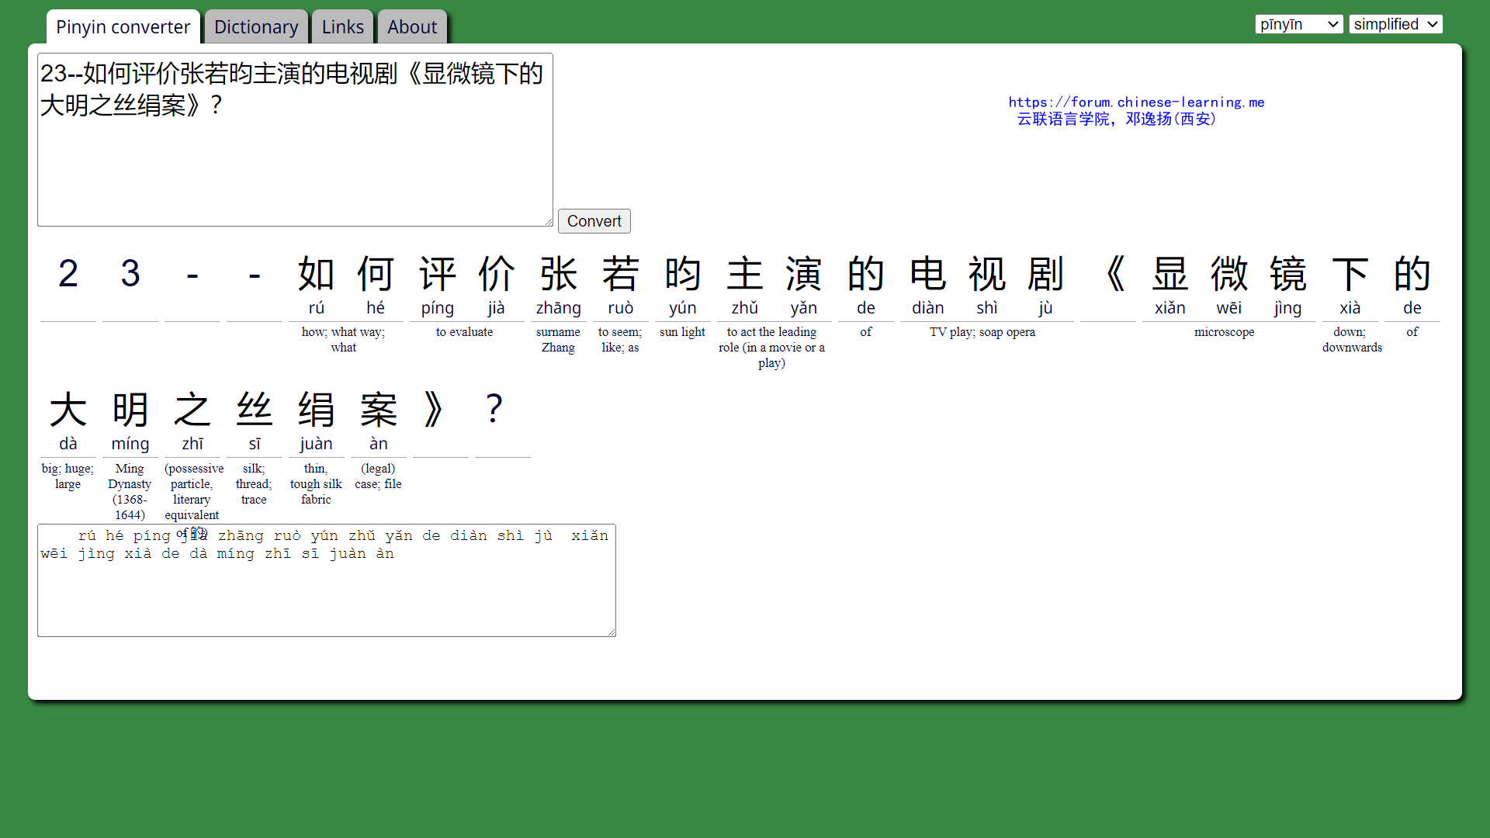Click the character 视 in results
1490x838 pixels.
coord(987,274)
